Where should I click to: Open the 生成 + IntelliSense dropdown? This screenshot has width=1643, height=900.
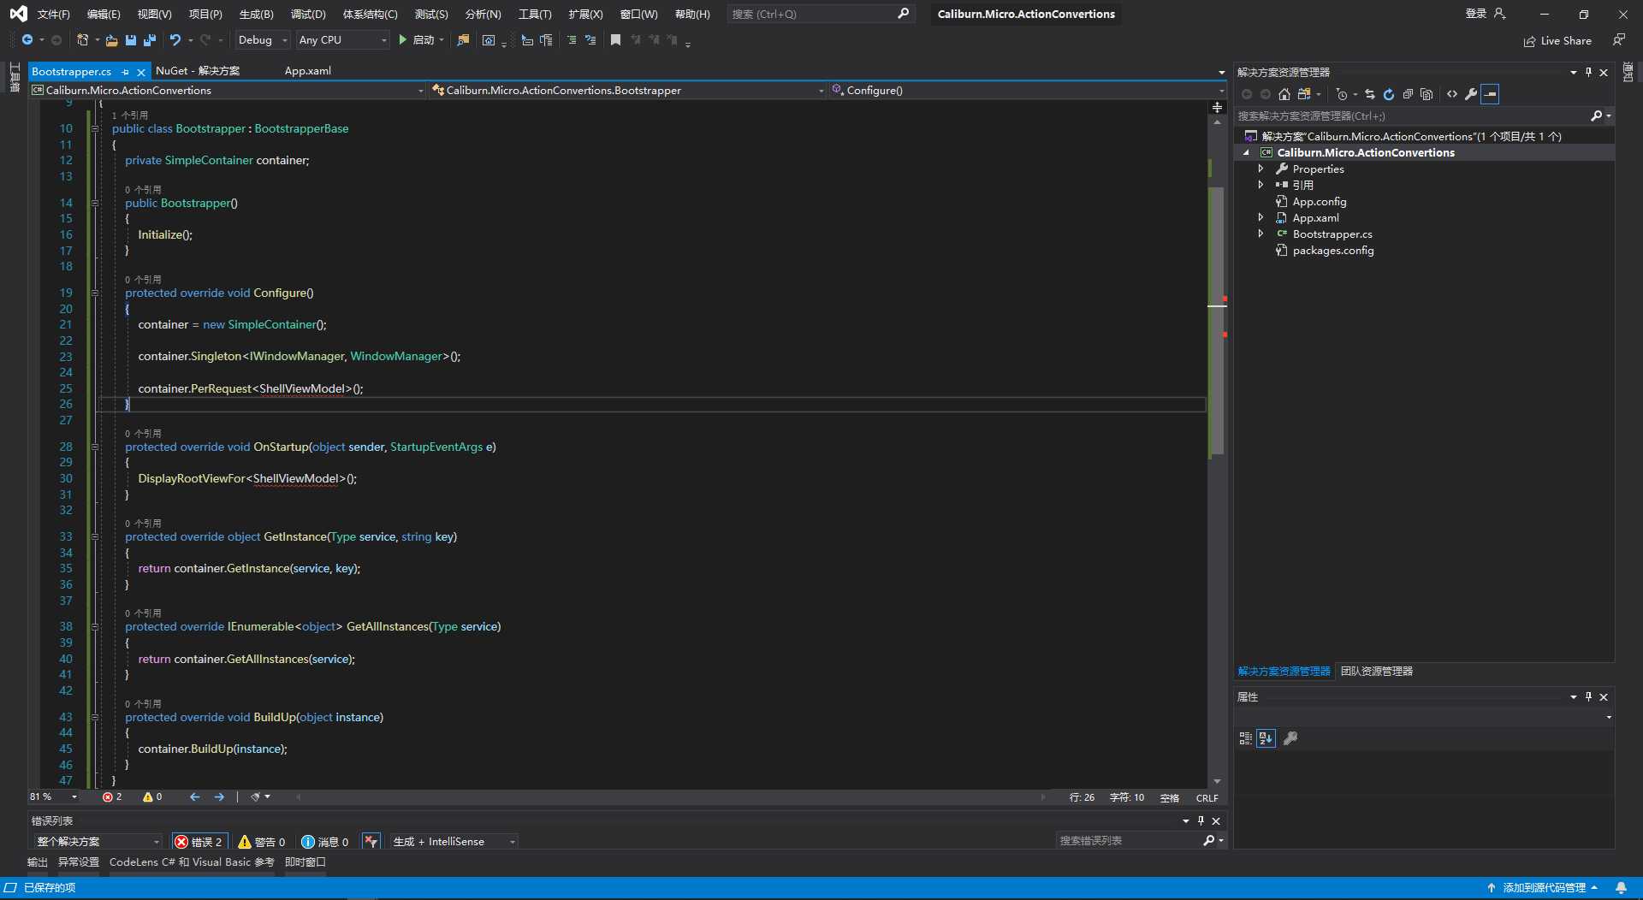[x=454, y=842]
